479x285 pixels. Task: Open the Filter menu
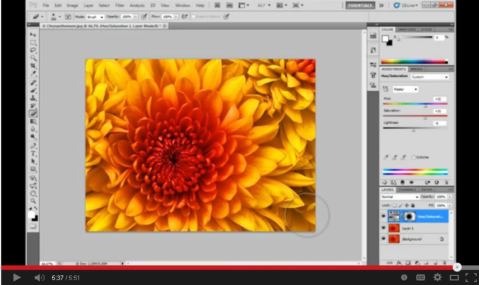[120, 6]
